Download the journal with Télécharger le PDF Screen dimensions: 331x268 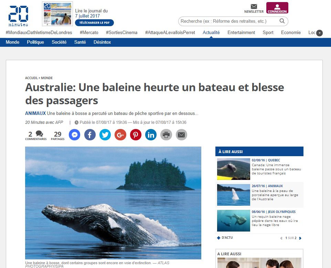pos(94,23)
